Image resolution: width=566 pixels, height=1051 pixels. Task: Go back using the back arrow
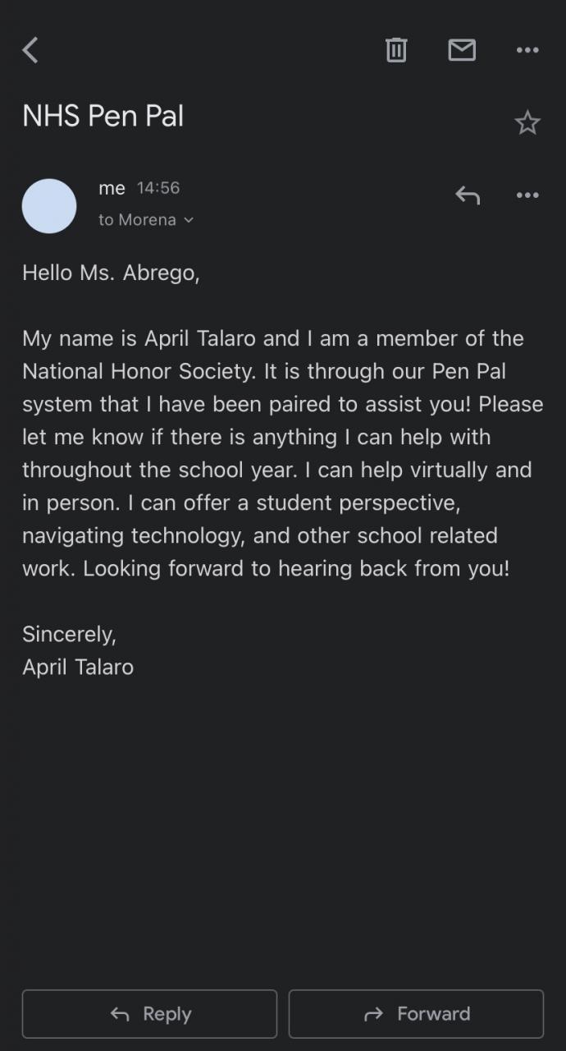pos(30,50)
